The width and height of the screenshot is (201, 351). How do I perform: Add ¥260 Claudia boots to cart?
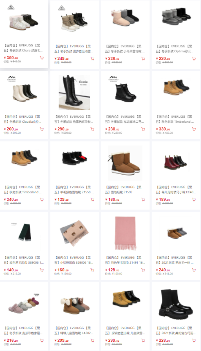coord(42,129)
